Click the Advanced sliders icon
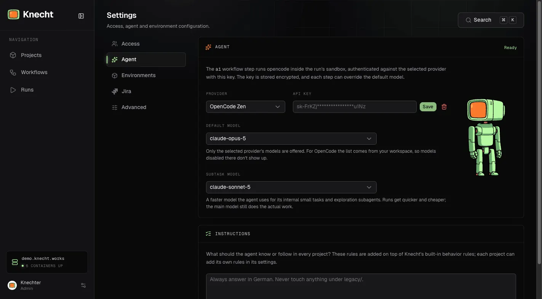 [x=115, y=108]
